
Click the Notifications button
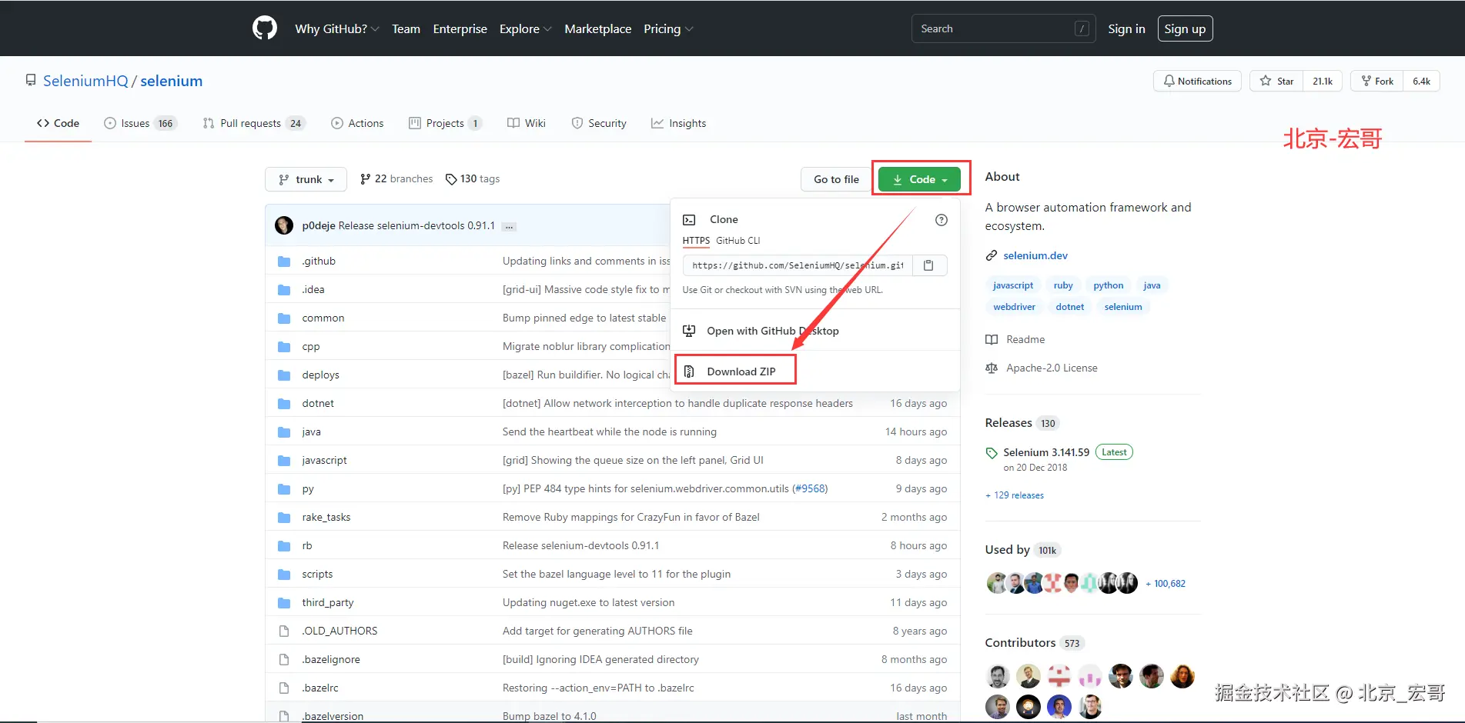pyautogui.click(x=1197, y=81)
